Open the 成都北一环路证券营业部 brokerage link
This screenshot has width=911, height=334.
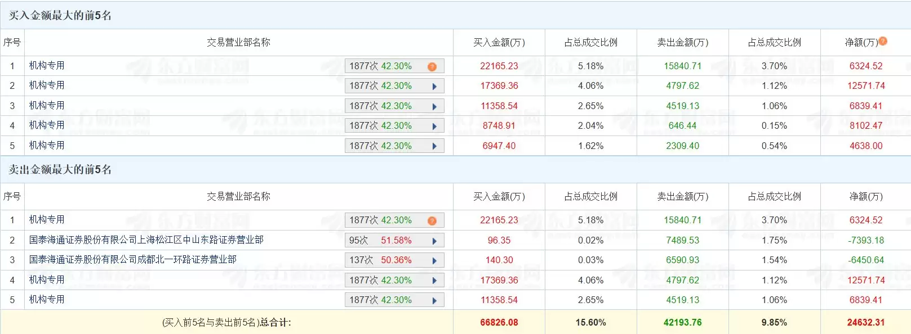[132, 260]
